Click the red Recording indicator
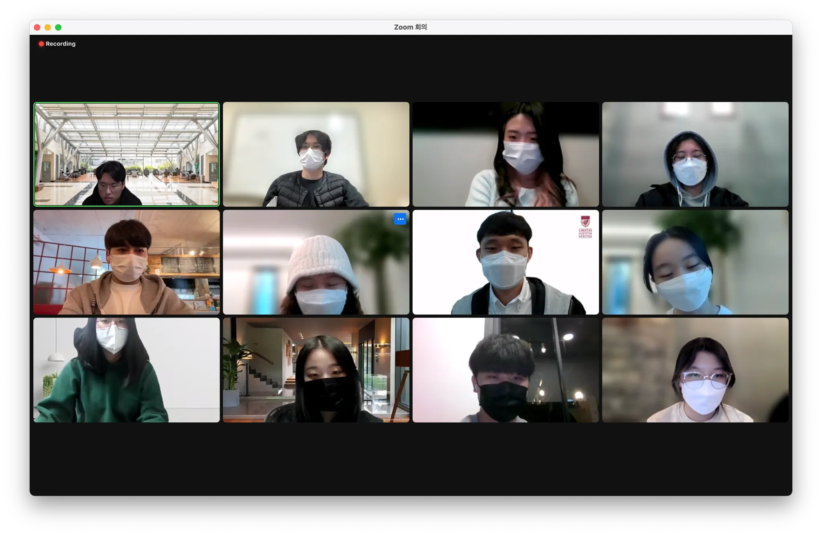Image resolution: width=822 pixels, height=535 pixels. pos(57,44)
